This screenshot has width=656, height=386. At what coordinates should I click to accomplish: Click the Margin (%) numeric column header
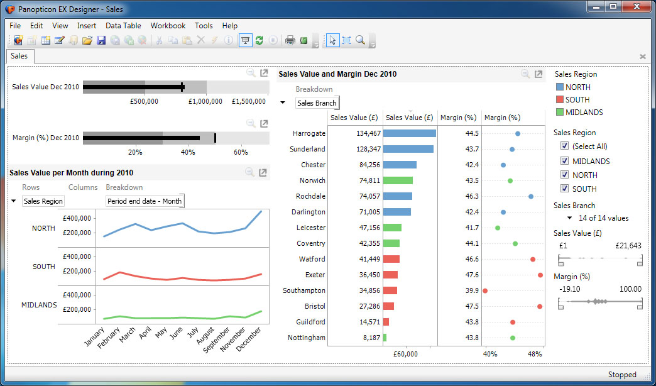(x=459, y=118)
